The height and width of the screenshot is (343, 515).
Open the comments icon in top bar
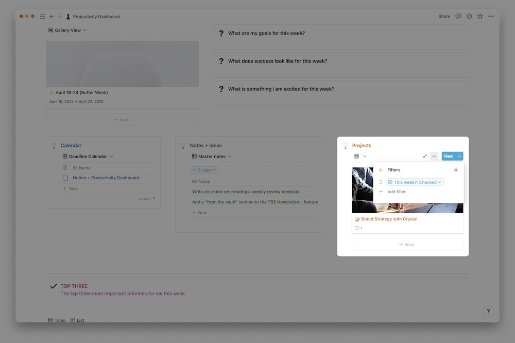(x=458, y=16)
